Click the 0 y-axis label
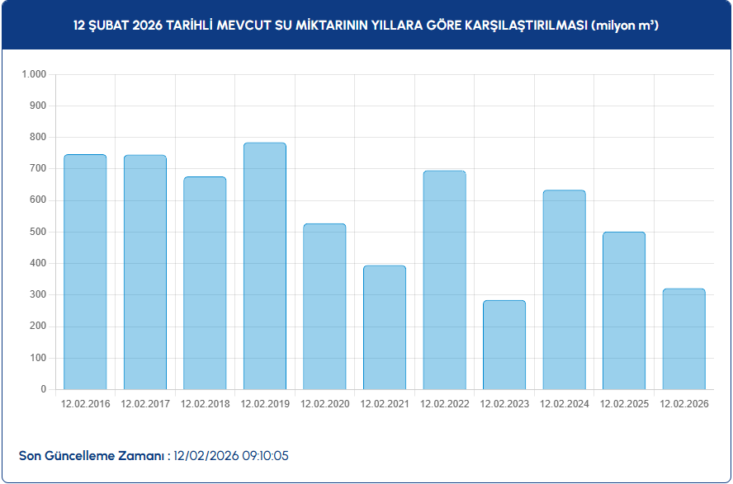The image size is (733, 484). [44, 389]
